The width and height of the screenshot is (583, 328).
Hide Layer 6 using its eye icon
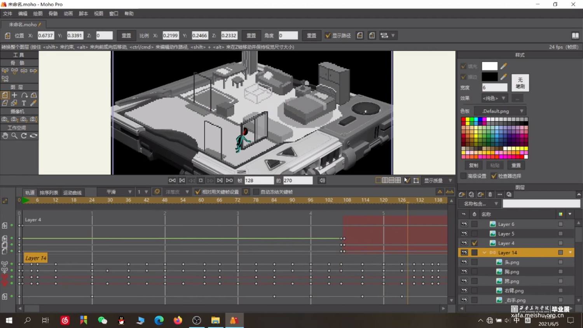[464, 224]
